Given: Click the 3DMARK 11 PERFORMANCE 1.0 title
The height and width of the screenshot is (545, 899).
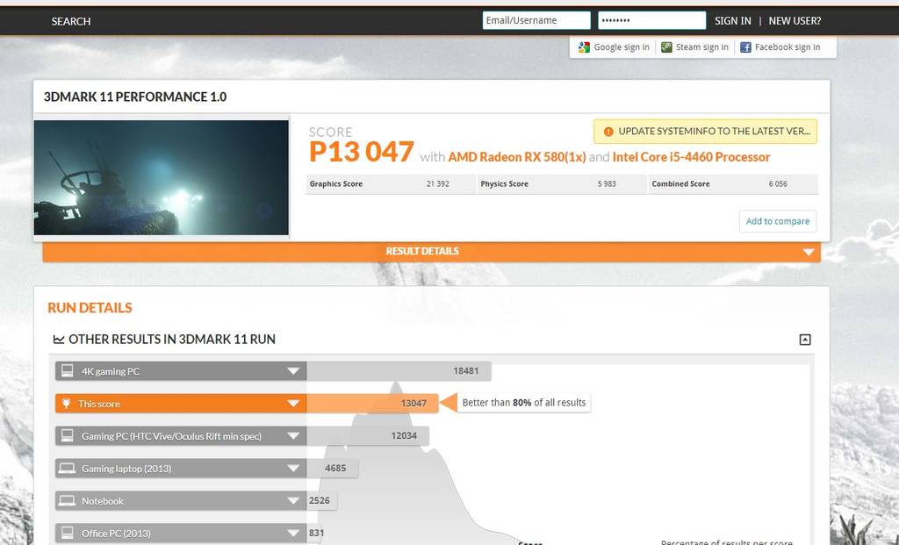Looking at the screenshot, I should pyautogui.click(x=135, y=97).
